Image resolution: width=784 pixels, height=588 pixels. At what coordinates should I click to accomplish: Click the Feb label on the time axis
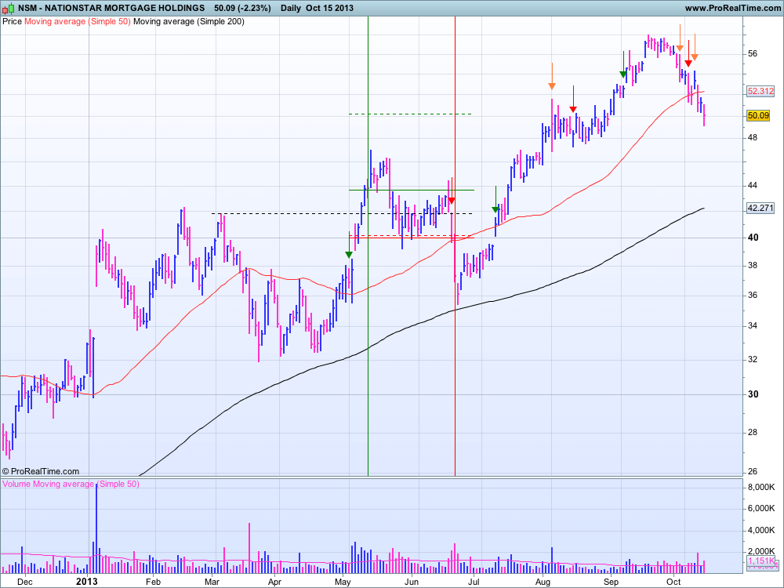(x=153, y=582)
